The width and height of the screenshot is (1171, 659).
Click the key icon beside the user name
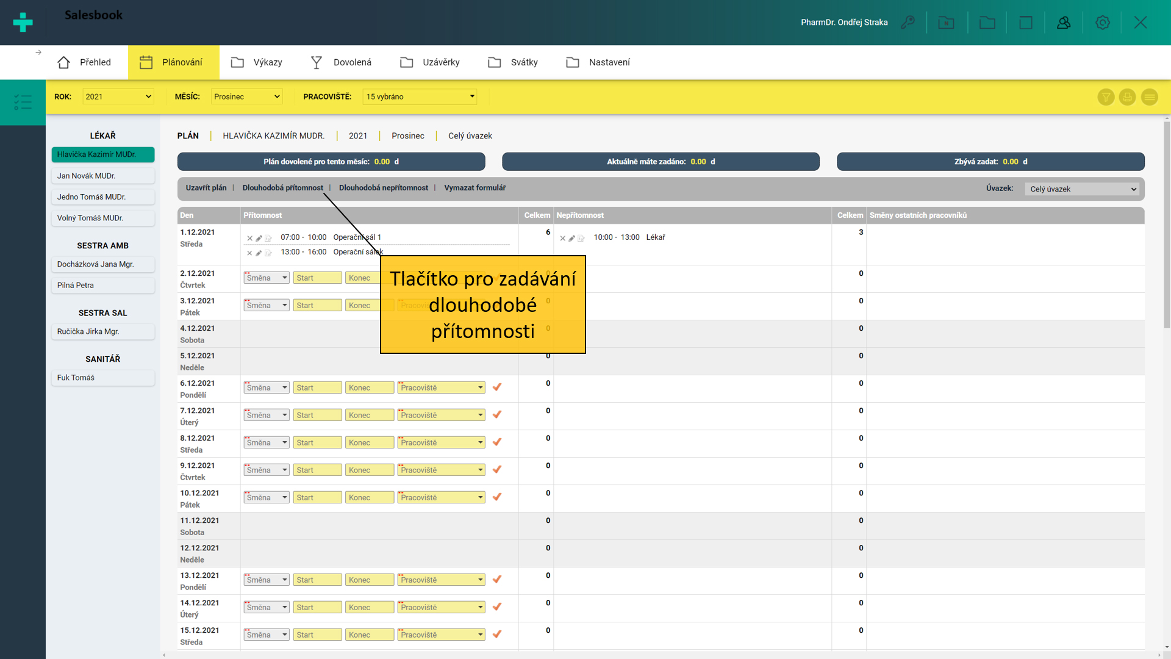(x=908, y=23)
